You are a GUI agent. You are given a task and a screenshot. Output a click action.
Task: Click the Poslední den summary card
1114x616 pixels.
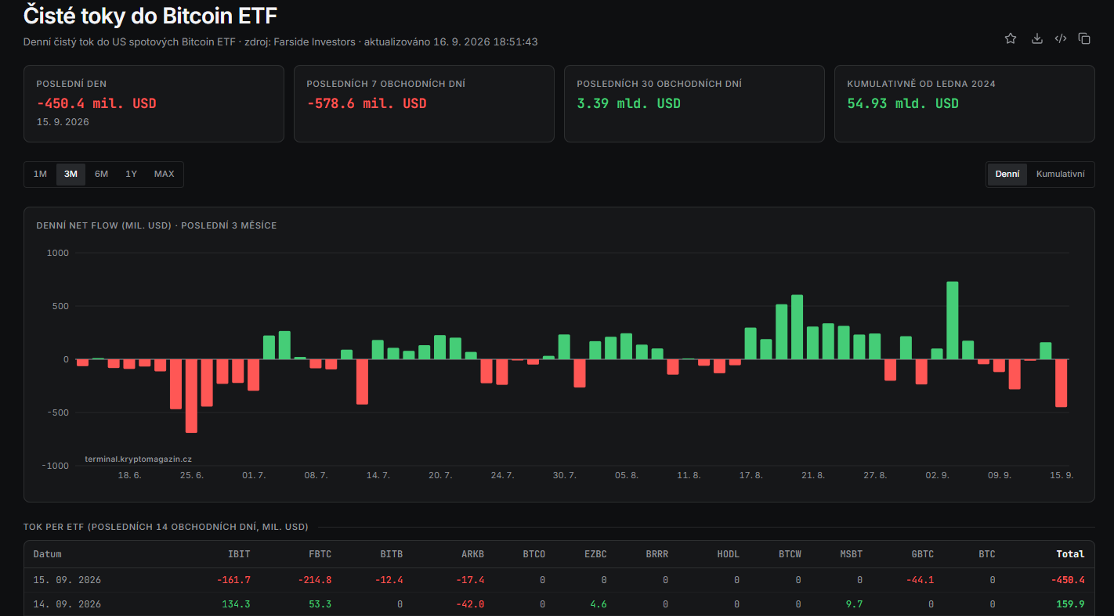[154, 103]
